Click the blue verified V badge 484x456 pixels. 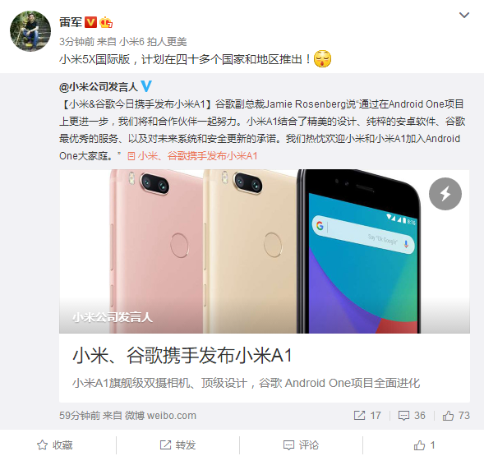tap(146, 86)
